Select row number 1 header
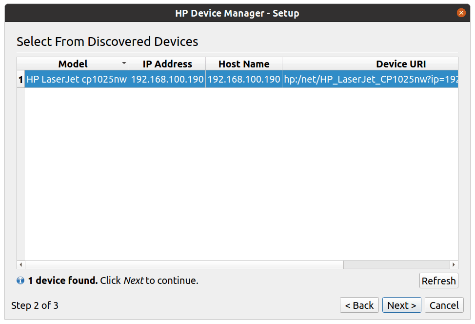This screenshot has width=475, height=324. 20,79
